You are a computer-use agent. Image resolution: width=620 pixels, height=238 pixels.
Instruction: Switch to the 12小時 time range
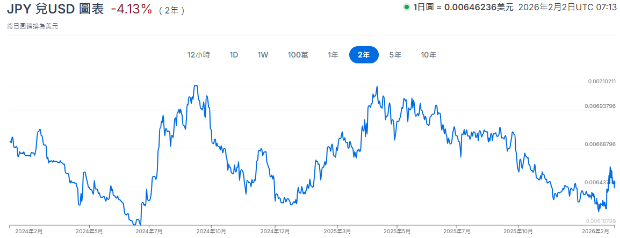[198, 55]
